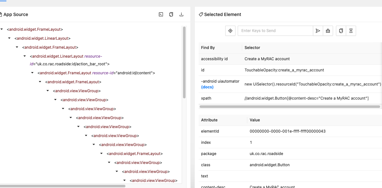Click the accessibility id Find By cell
The width and height of the screenshot is (382, 188).
click(x=220, y=59)
